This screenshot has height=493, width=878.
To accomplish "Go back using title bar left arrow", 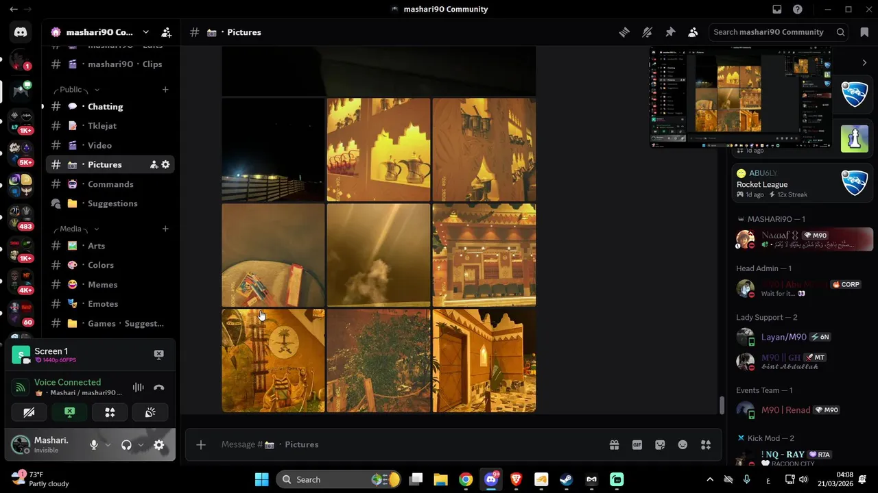I will [14, 10].
